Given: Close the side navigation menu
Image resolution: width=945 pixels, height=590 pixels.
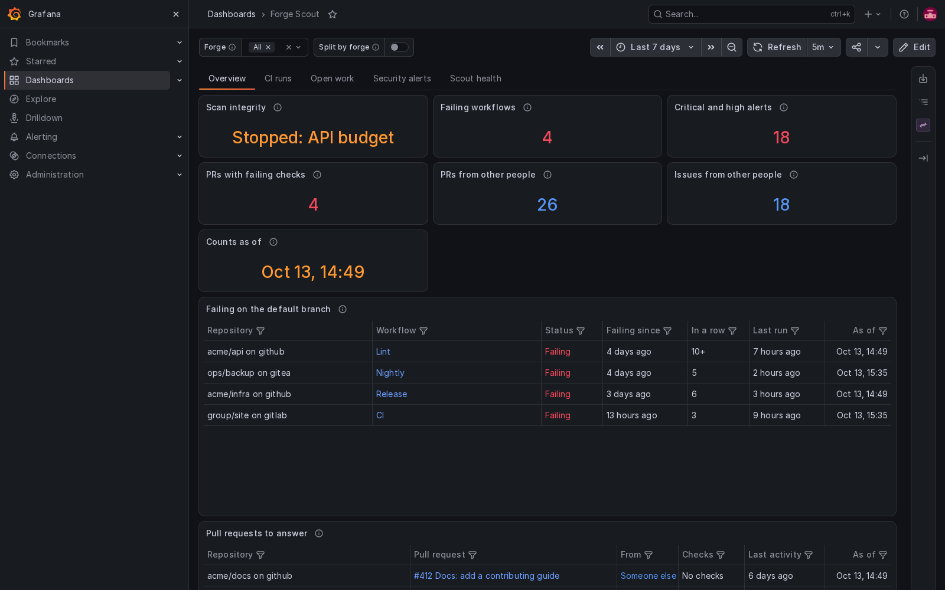Looking at the screenshot, I should click(176, 14).
